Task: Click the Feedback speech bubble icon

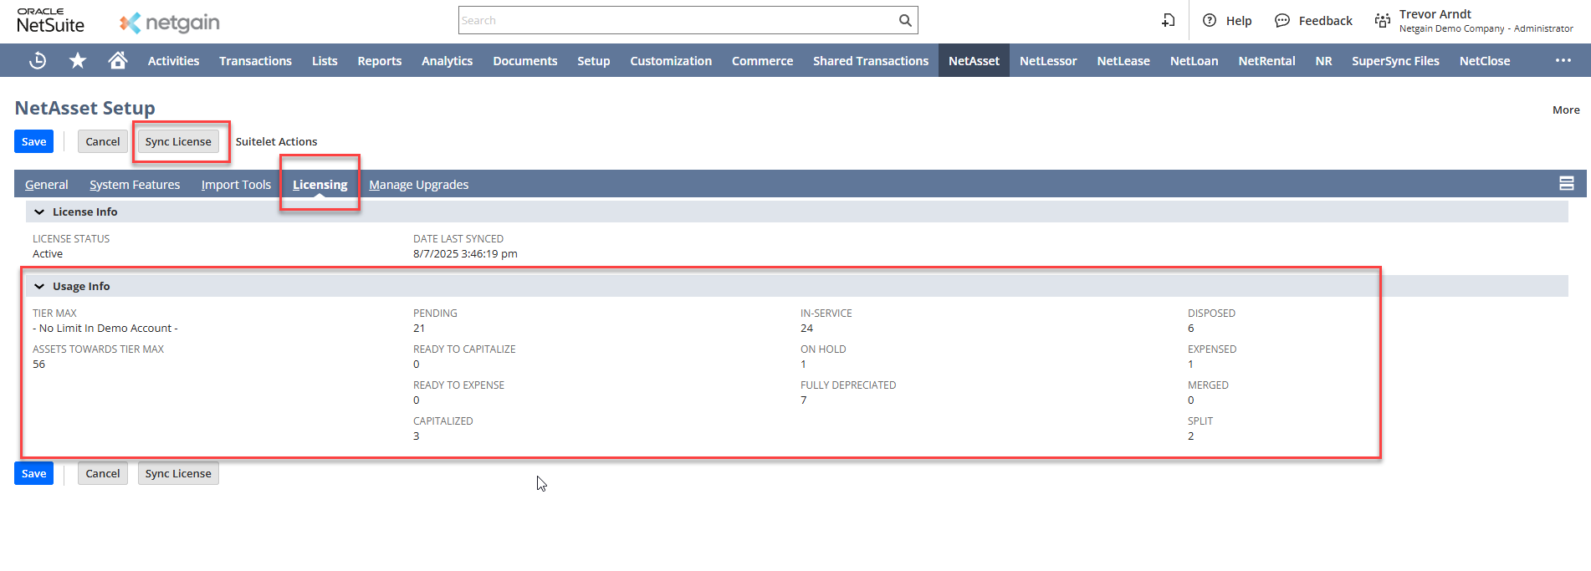Action: coord(1282,20)
